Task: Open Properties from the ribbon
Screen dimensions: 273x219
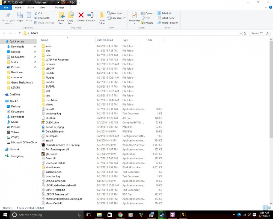Action: coord(134,18)
